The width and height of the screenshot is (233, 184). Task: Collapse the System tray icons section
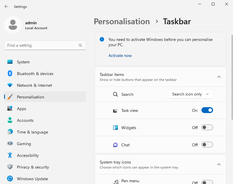pyautogui.click(x=219, y=164)
